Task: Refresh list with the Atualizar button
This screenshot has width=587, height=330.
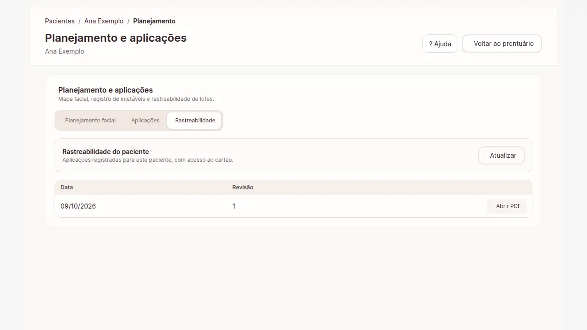Action: pyautogui.click(x=502, y=155)
